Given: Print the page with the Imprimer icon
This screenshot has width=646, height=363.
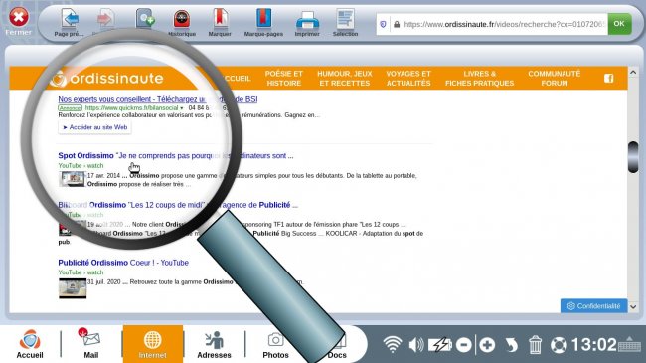Looking at the screenshot, I should (307, 20).
